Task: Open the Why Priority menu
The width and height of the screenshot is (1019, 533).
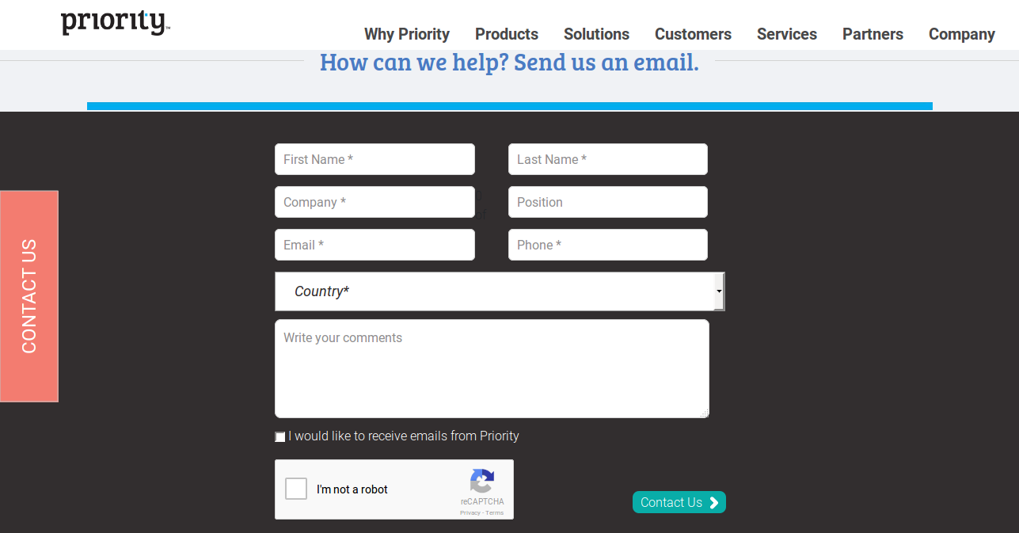Action: pyautogui.click(x=406, y=34)
